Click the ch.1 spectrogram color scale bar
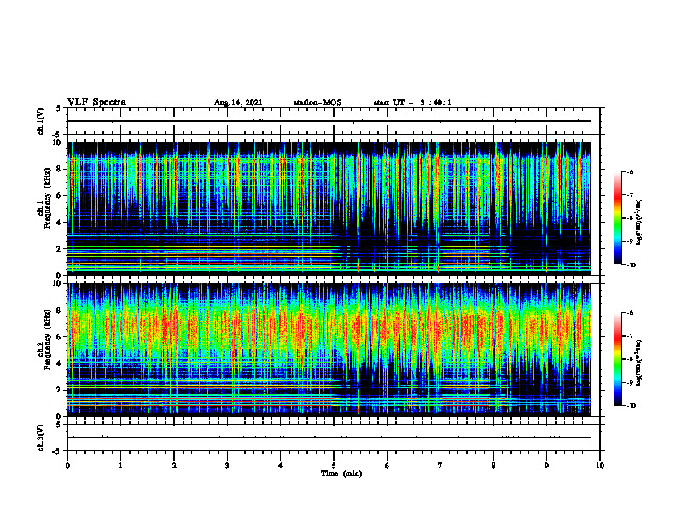676x522 pixels. [x=617, y=218]
